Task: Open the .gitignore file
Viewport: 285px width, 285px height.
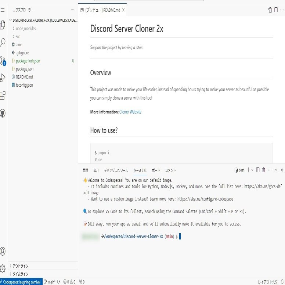Action: [x=43, y=53]
